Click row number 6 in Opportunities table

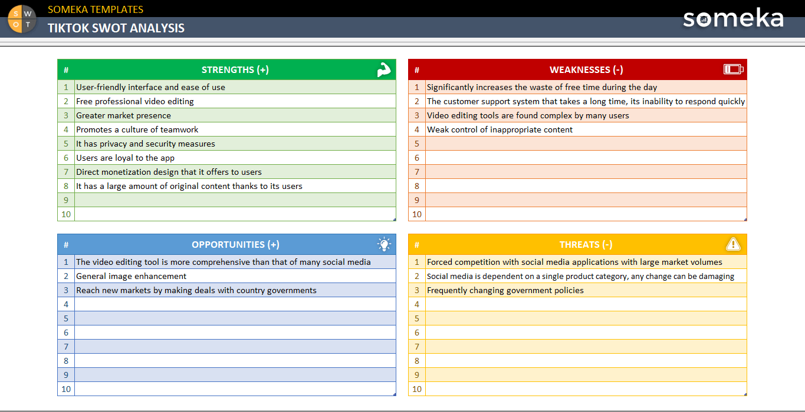66,333
